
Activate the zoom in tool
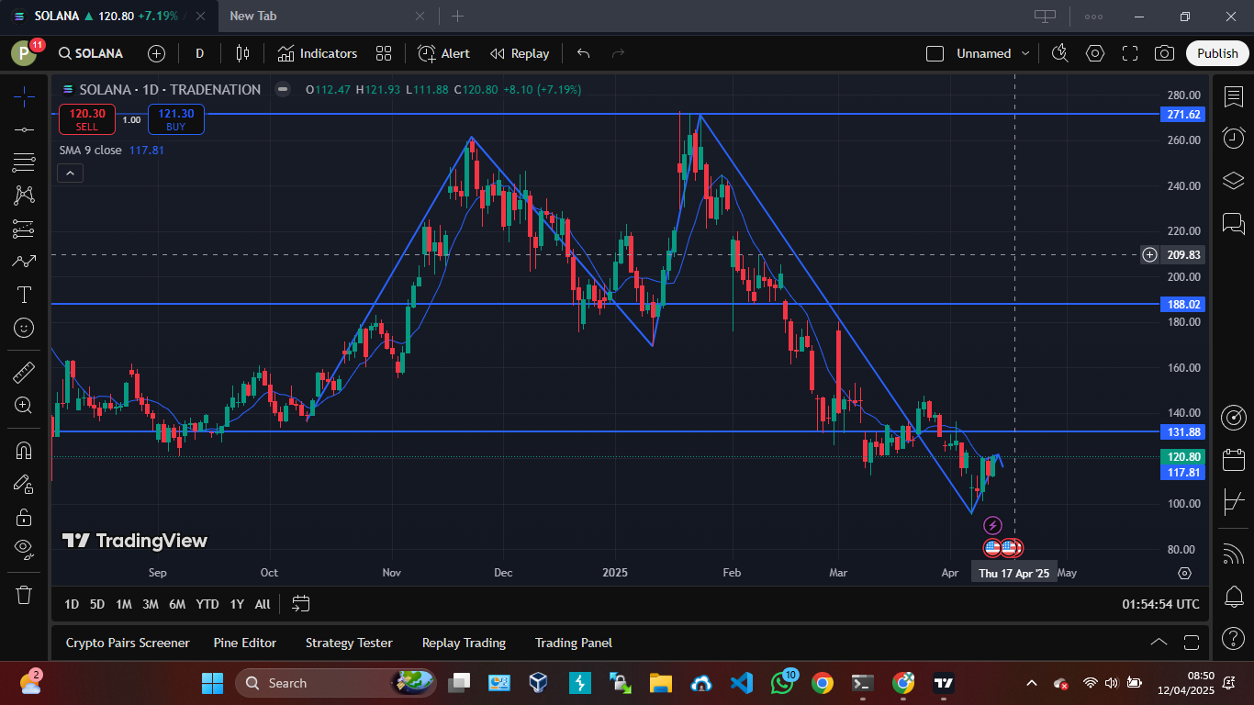coord(25,405)
